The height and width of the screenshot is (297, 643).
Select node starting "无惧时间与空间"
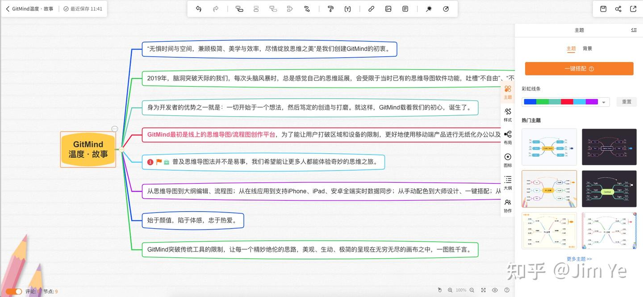pyautogui.click(x=269, y=49)
